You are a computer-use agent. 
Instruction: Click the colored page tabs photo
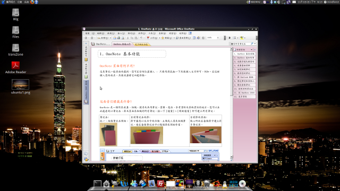point(206,135)
